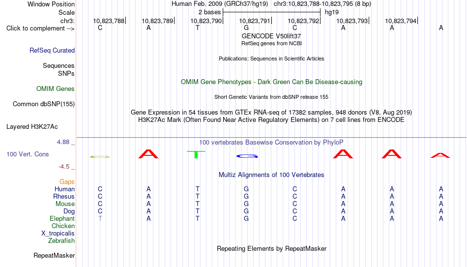The width and height of the screenshot is (467, 267).
Task: Click base G in the complement row
Action: click(246, 28)
